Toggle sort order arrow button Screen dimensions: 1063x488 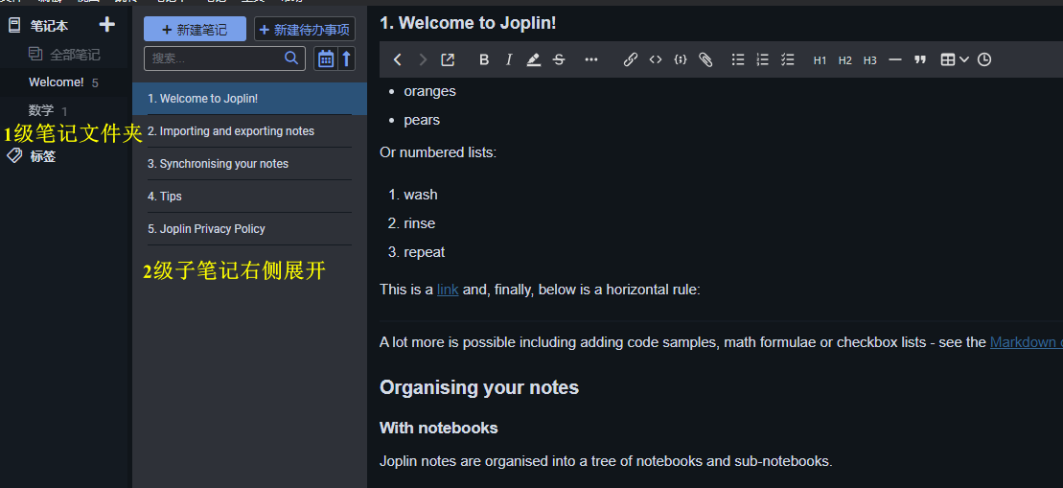coord(346,58)
